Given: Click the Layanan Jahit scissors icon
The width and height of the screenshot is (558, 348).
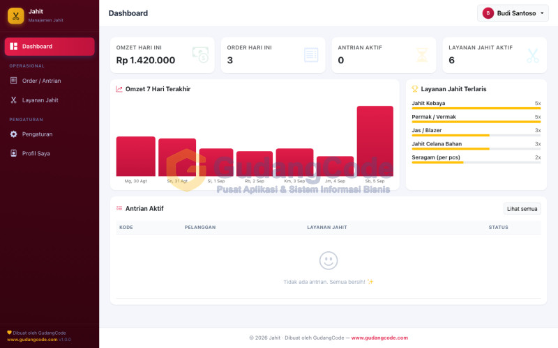Looking at the screenshot, I should point(13,100).
